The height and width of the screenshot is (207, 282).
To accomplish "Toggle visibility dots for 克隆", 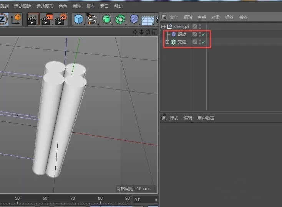I will [x=200, y=42].
